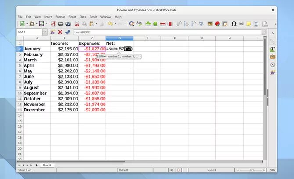Go to first sheet navigation arrow
The image size is (294, 179).
[x=19, y=165]
